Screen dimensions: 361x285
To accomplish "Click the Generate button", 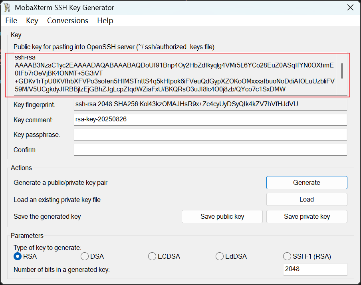I will pos(307,182).
